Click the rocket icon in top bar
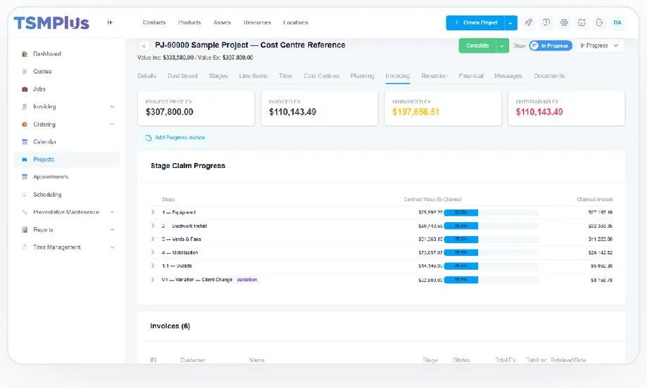This screenshot has height=388, width=647. tap(528, 22)
